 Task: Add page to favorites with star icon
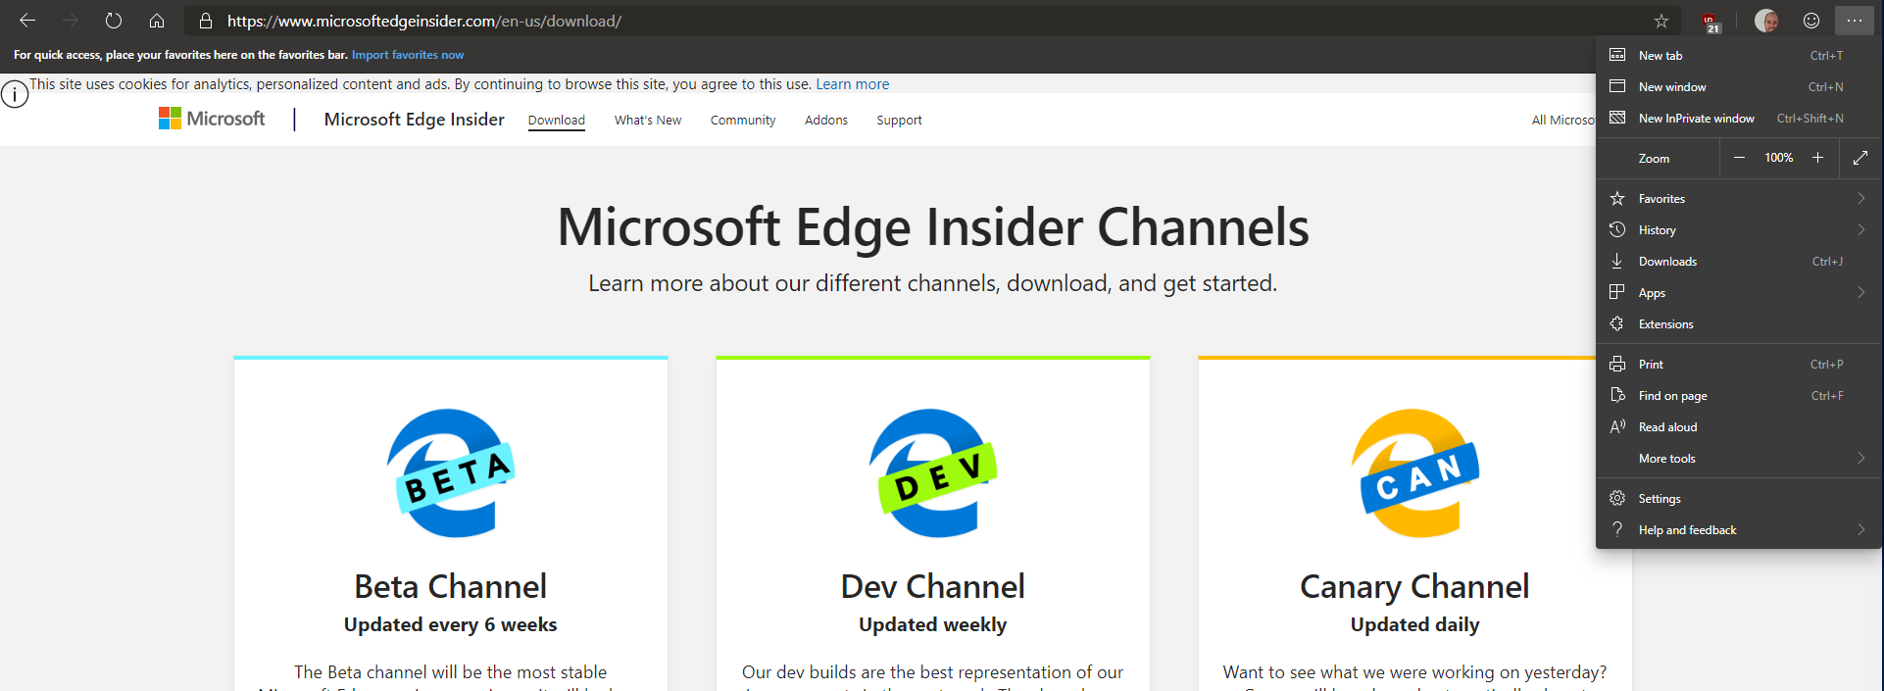(1661, 21)
